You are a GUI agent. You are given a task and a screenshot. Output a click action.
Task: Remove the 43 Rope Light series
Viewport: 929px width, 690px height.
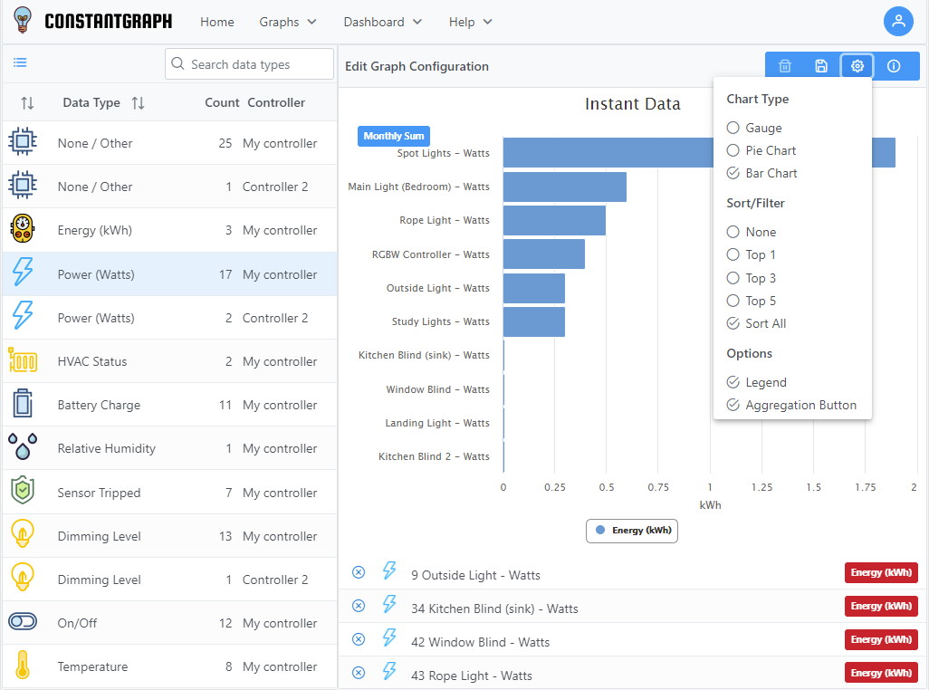tap(359, 673)
